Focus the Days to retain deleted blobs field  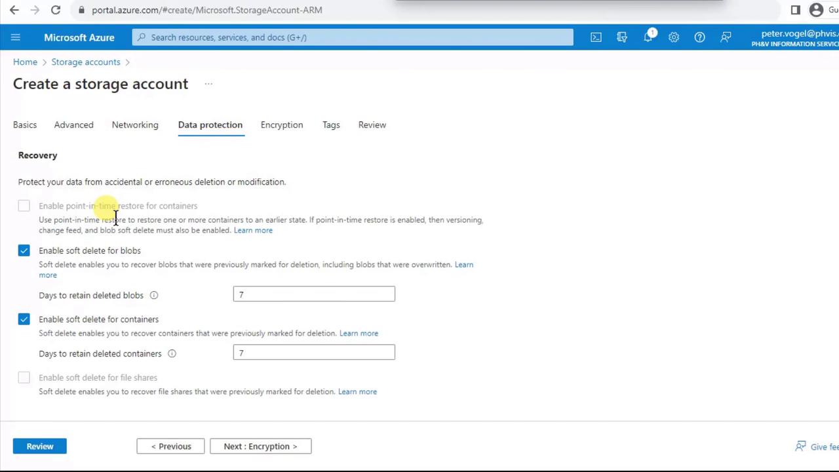tap(314, 294)
